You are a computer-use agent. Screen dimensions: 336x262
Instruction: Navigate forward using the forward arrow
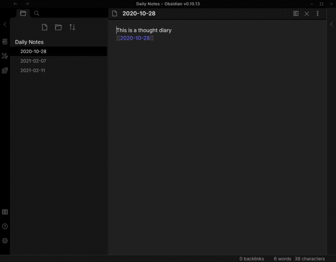tap(27, 4)
